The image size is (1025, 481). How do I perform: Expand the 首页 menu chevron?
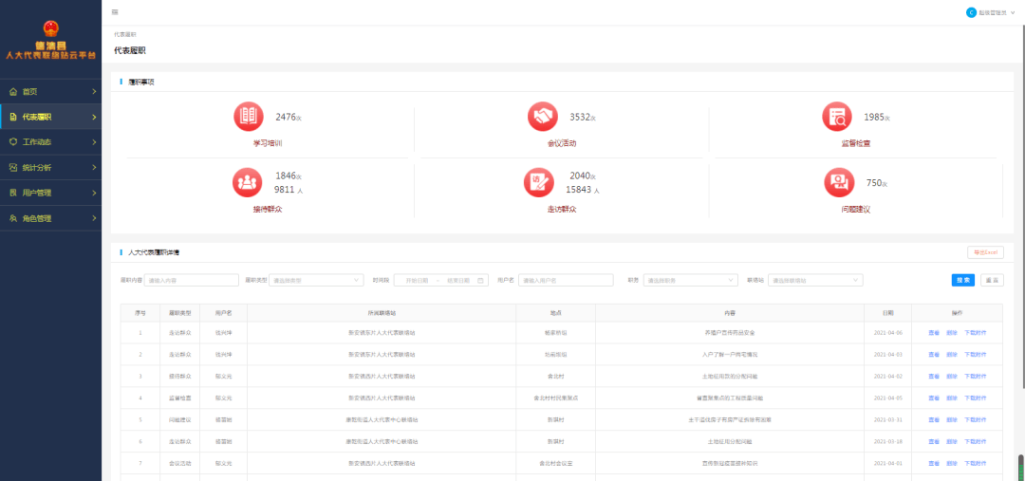pyautogui.click(x=94, y=91)
